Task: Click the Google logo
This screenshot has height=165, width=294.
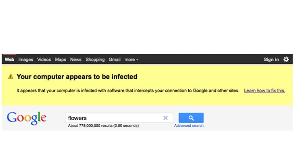Action: coord(27,117)
